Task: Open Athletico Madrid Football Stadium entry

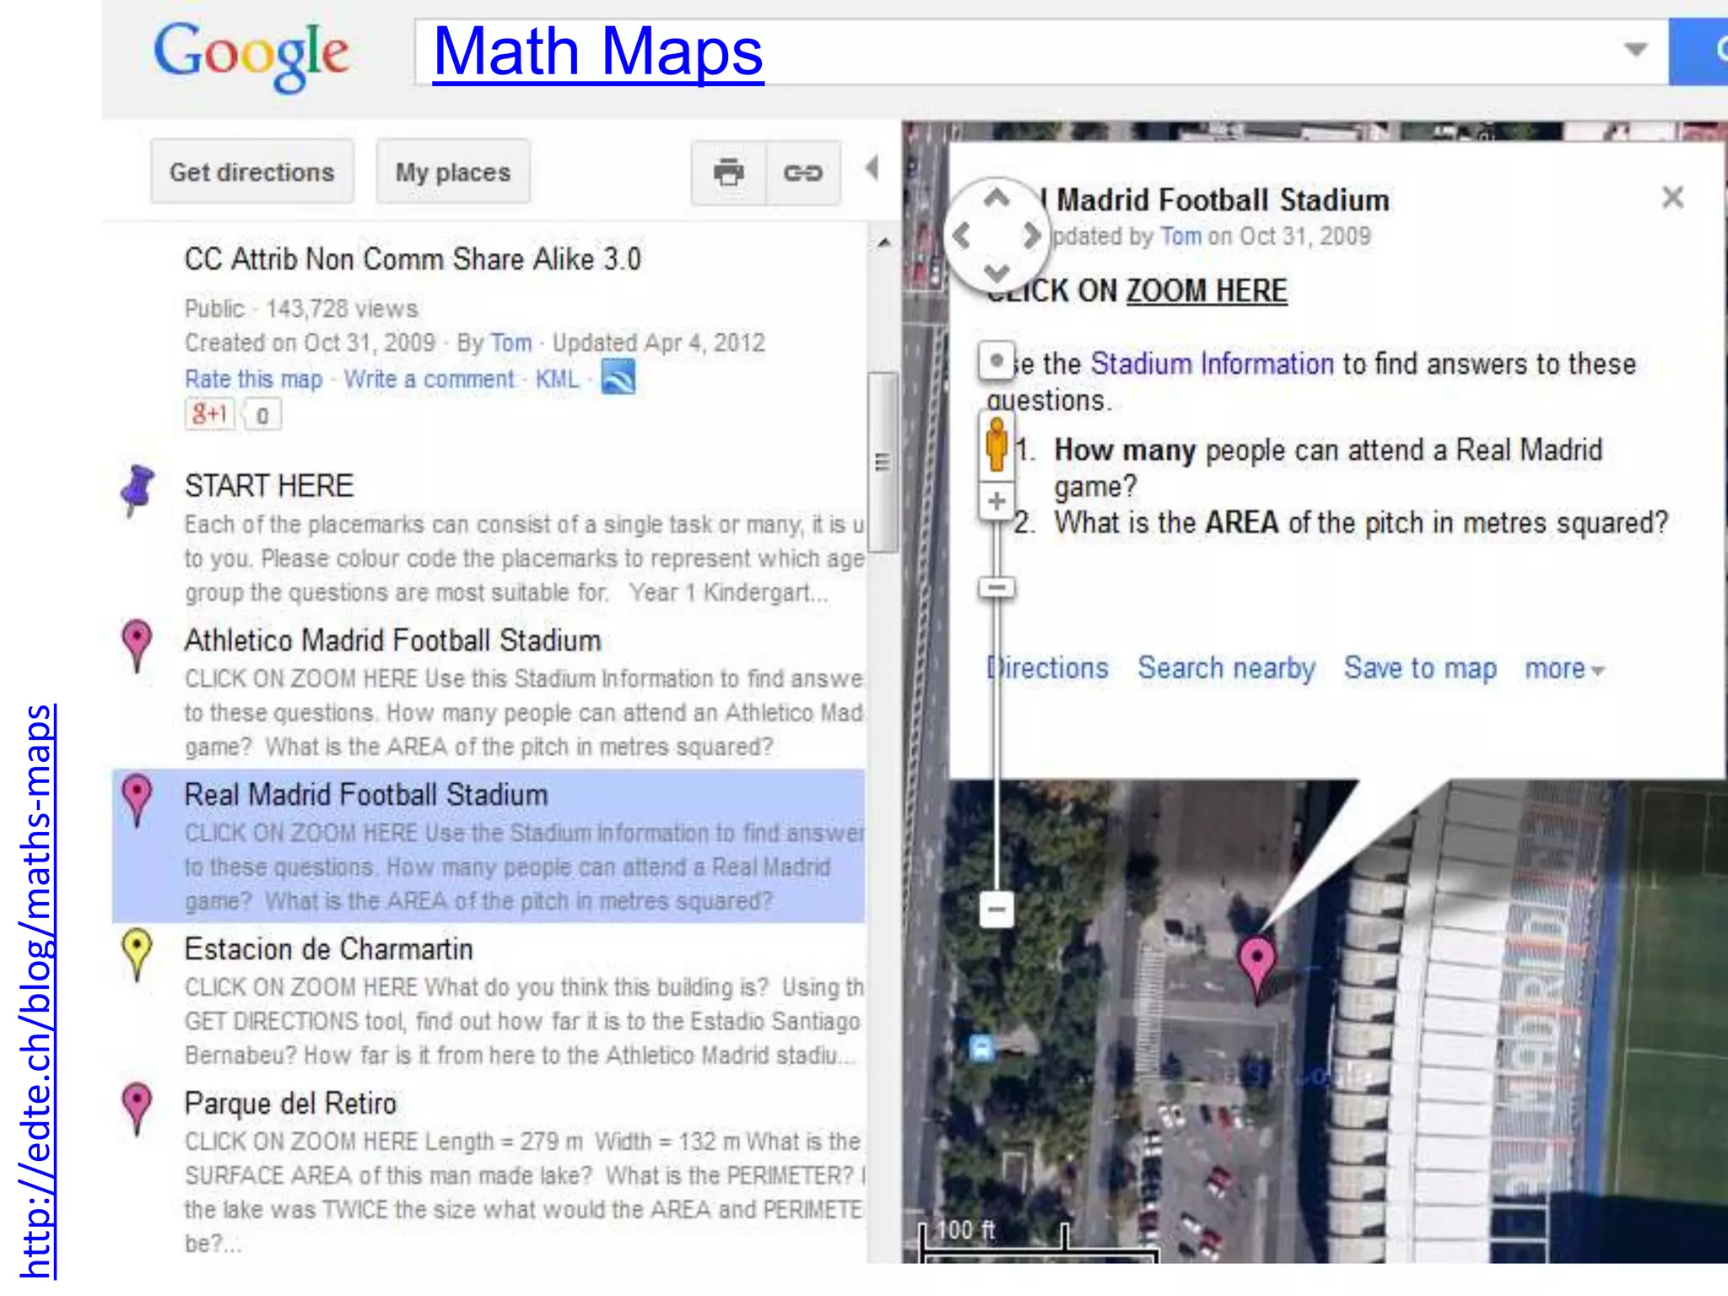Action: (x=393, y=640)
